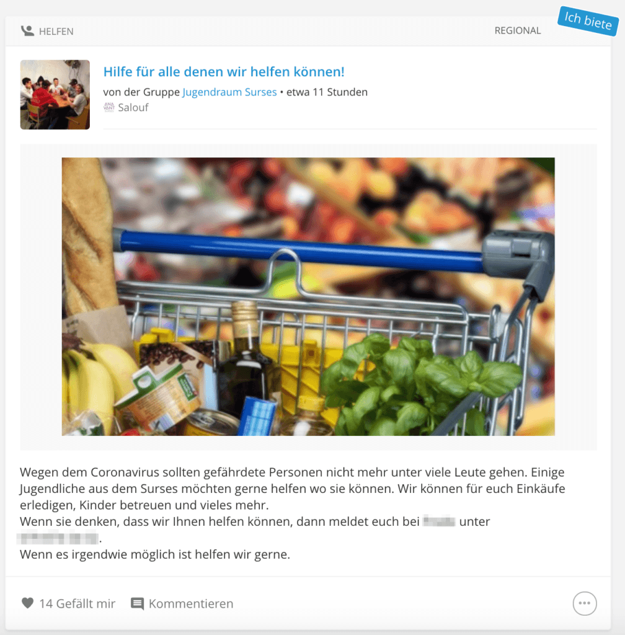Click the blurred contact name in text
The width and height of the screenshot is (625, 635).
coord(439,521)
